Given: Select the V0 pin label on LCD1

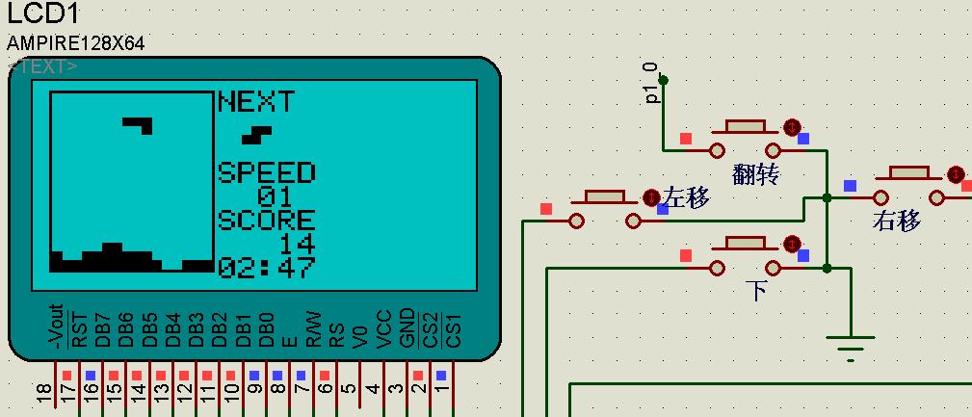Looking at the screenshot, I should point(360,337).
